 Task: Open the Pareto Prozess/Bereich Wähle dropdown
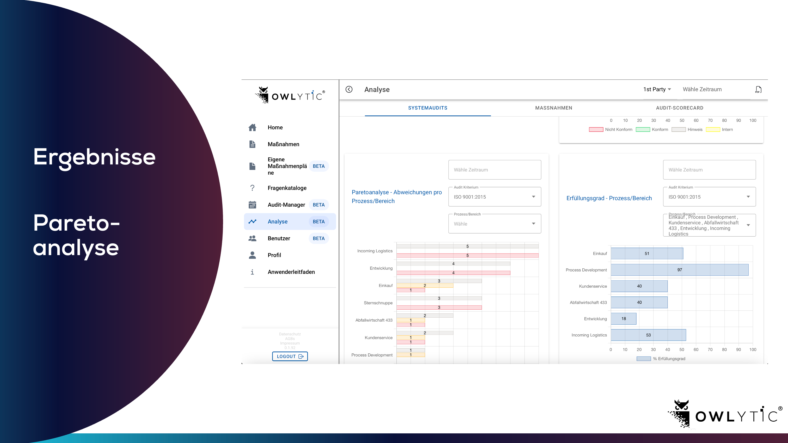point(494,224)
